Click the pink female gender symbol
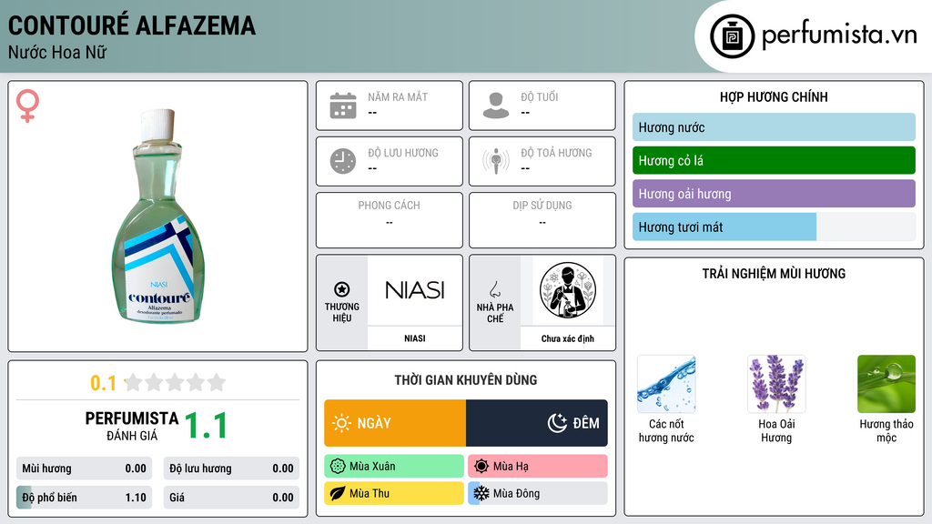932x524 pixels. click(27, 106)
